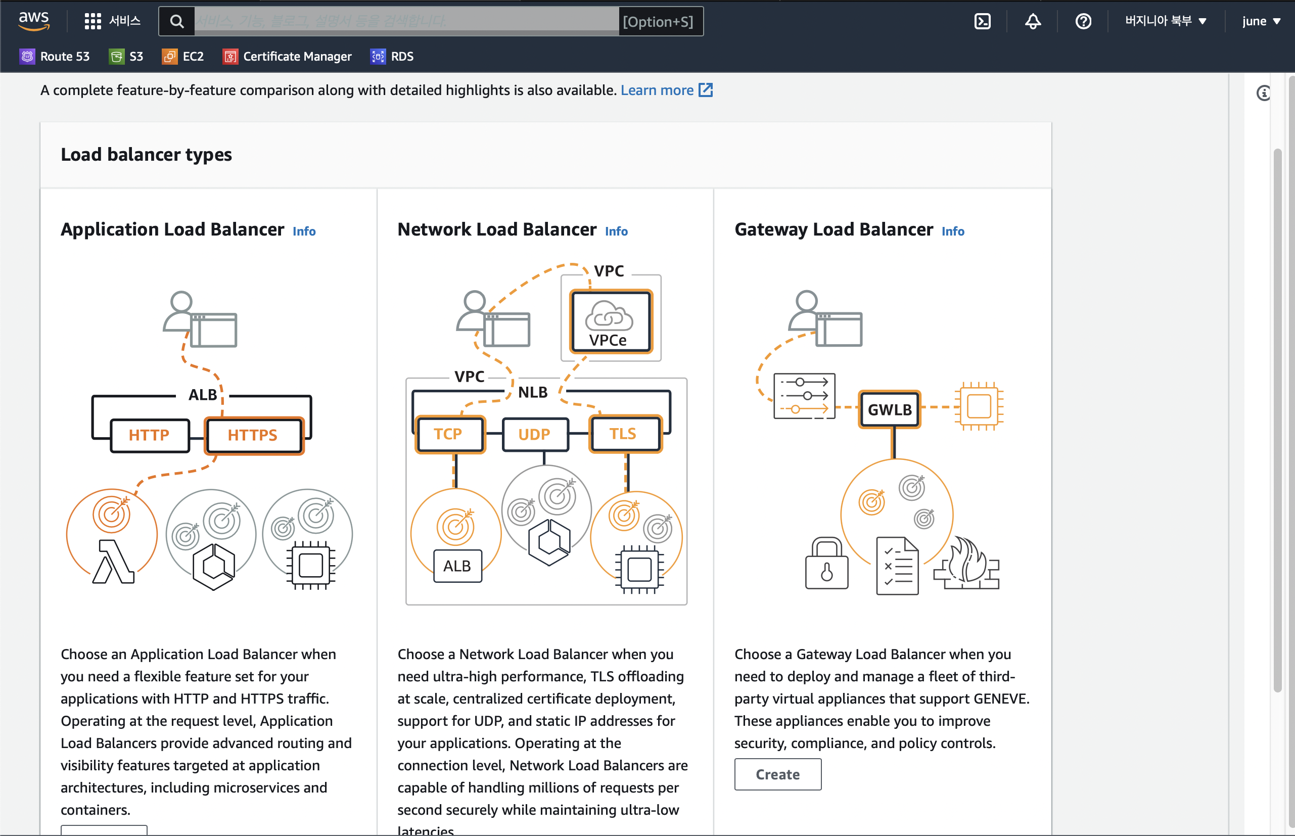Click the Gateway Load Balancer diagram
This screenshot has height=836, width=1295.
881,442
